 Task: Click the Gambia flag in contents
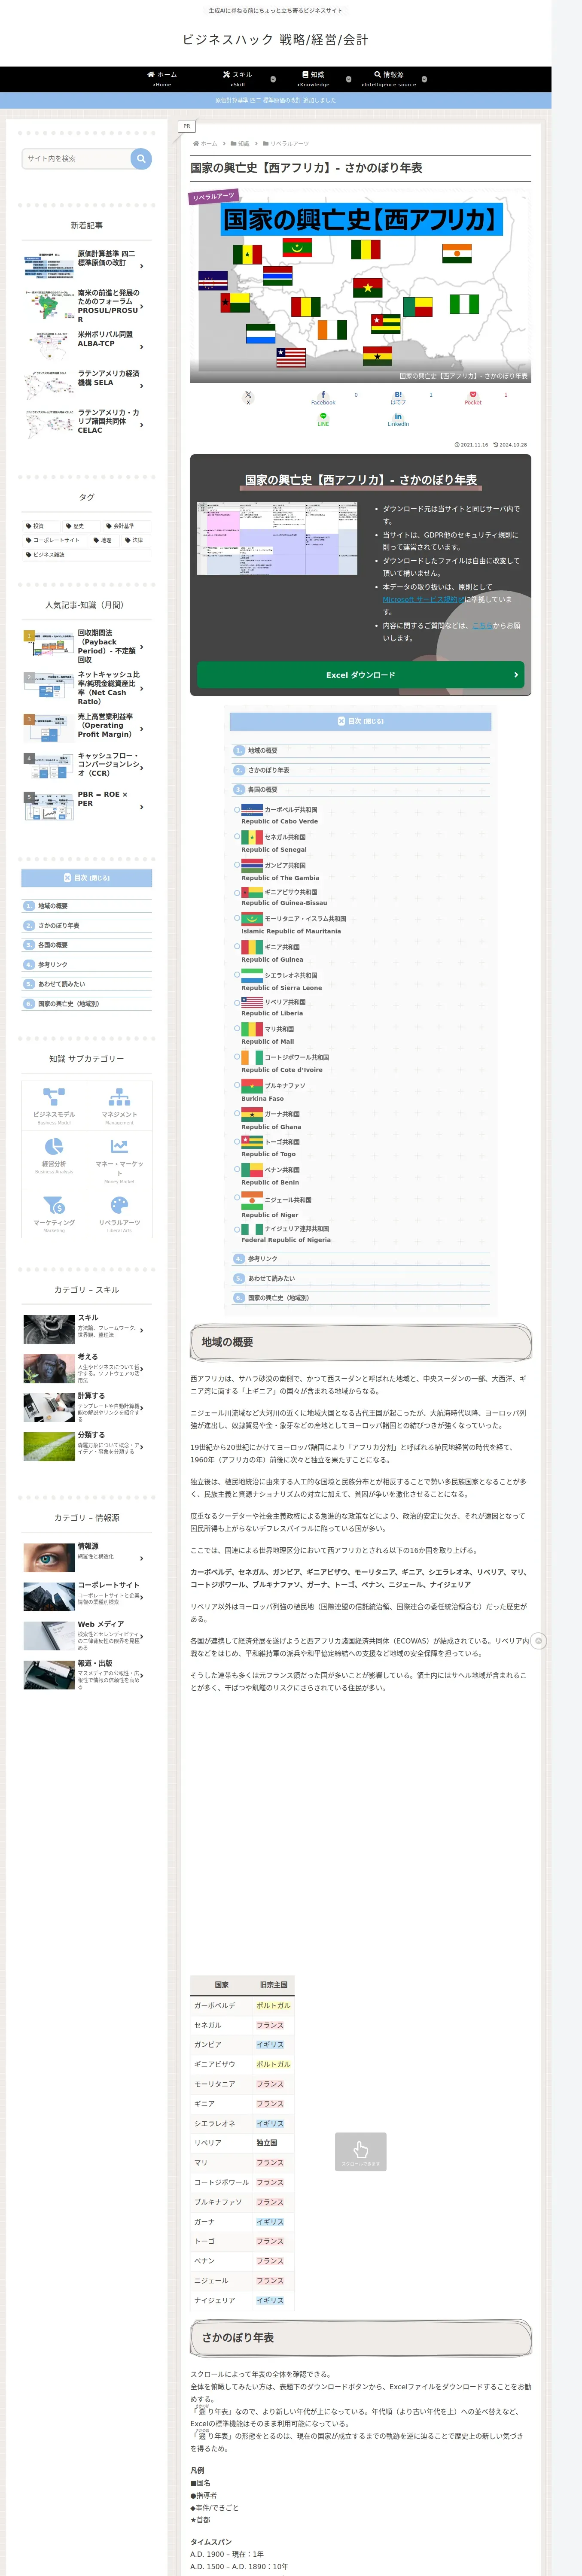tap(252, 865)
